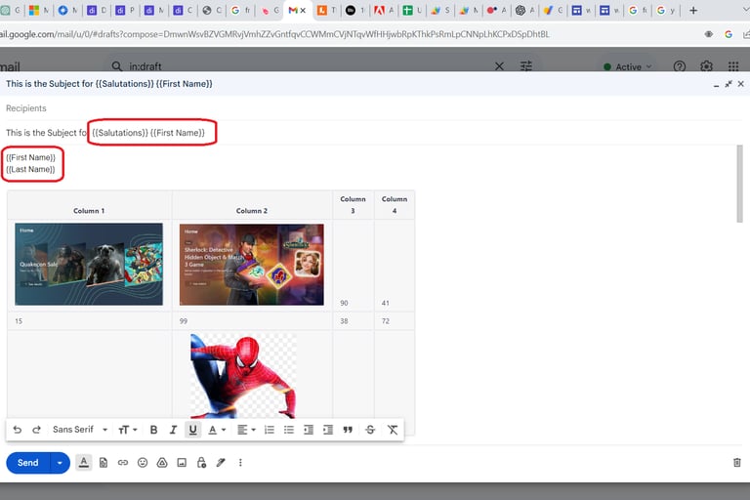Toggle Strikethrough formatting
The width and height of the screenshot is (750, 500).
point(370,430)
